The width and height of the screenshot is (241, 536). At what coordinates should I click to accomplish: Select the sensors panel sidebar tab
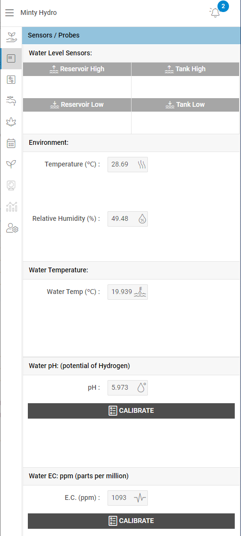pos(11,58)
